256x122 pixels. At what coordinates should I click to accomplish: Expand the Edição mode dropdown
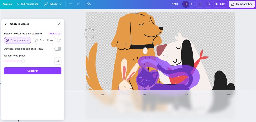coord(53,4)
